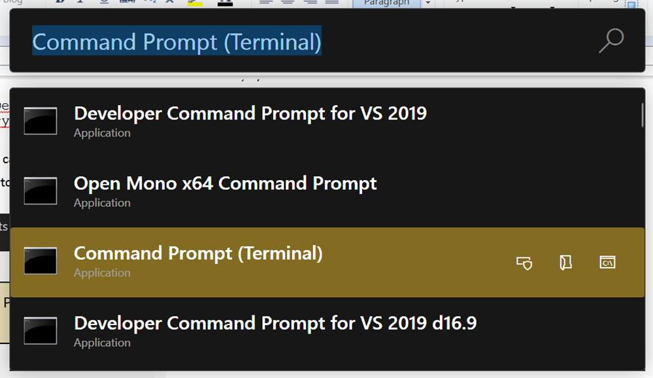The height and width of the screenshot is (378, 653).
Task: Pick the yellow highlight color swatch
Action: [x=195, y=3]
